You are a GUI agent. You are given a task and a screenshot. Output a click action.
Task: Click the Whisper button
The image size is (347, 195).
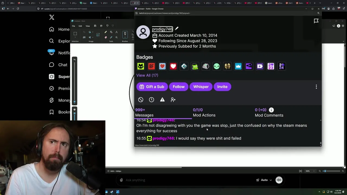coord(201,87)
